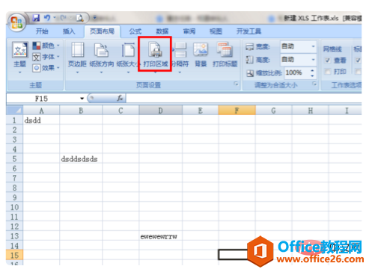Toggle the 标题 查看 checkbox
This screenshot has width=369, height=272.
(x=358, y=60)
